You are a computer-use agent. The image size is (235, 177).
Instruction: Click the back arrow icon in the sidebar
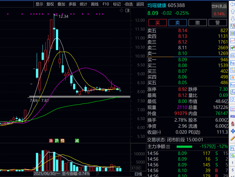[x=233, y=4]
